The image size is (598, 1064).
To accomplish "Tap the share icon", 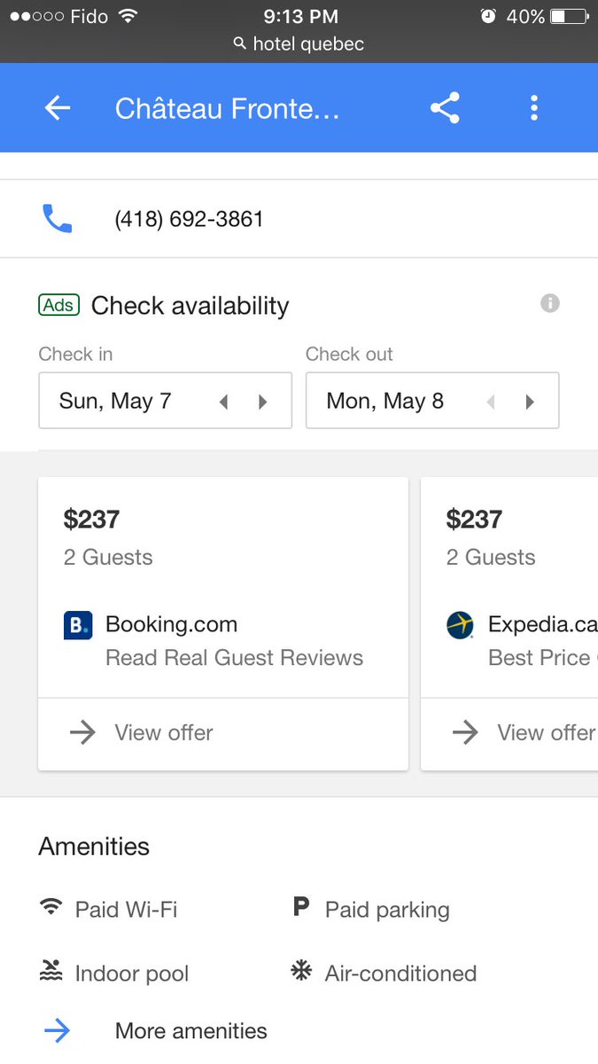I will (x=445, y=108).
